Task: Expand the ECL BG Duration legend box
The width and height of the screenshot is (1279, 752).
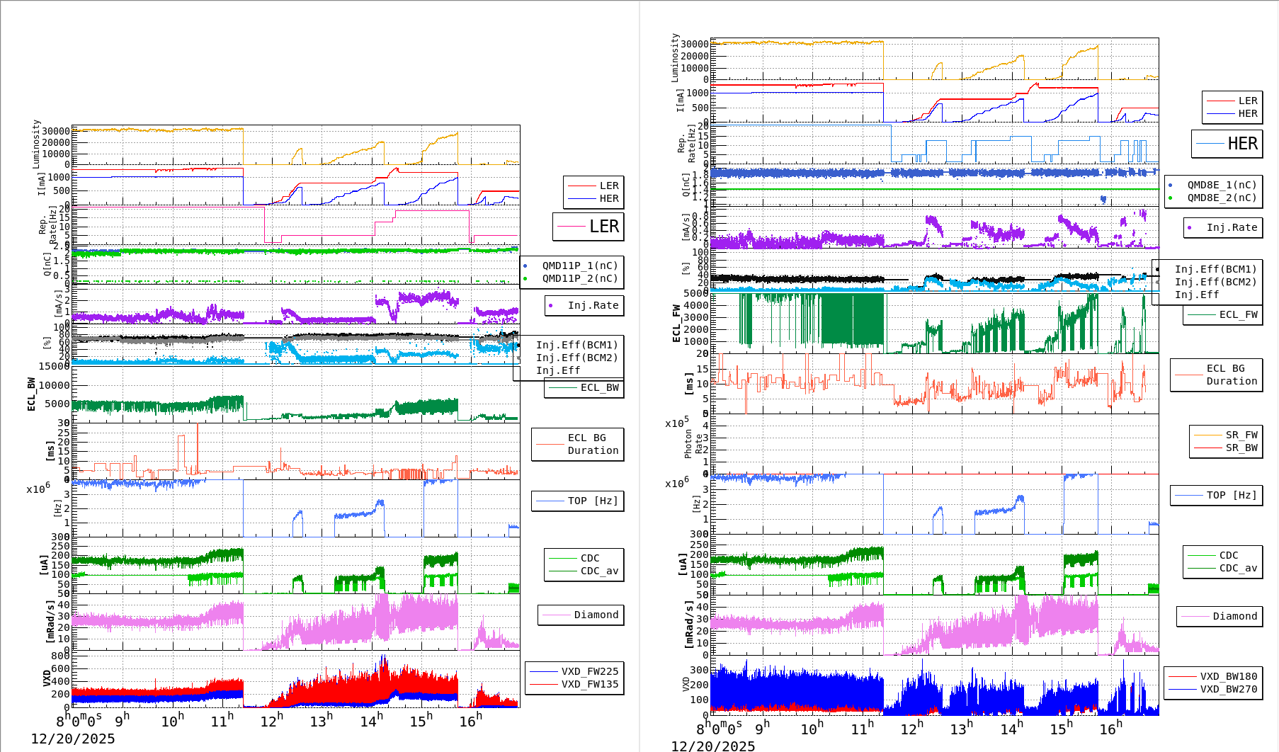Action: [577, 445]
